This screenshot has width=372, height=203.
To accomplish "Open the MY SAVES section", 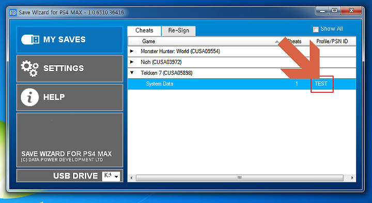I will [x=70, y=40].
